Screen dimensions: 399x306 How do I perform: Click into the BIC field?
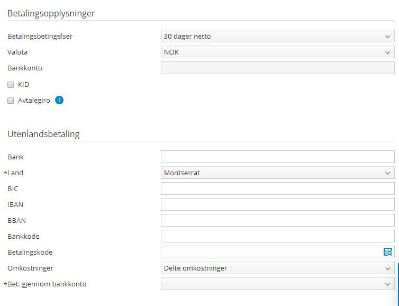278,188
